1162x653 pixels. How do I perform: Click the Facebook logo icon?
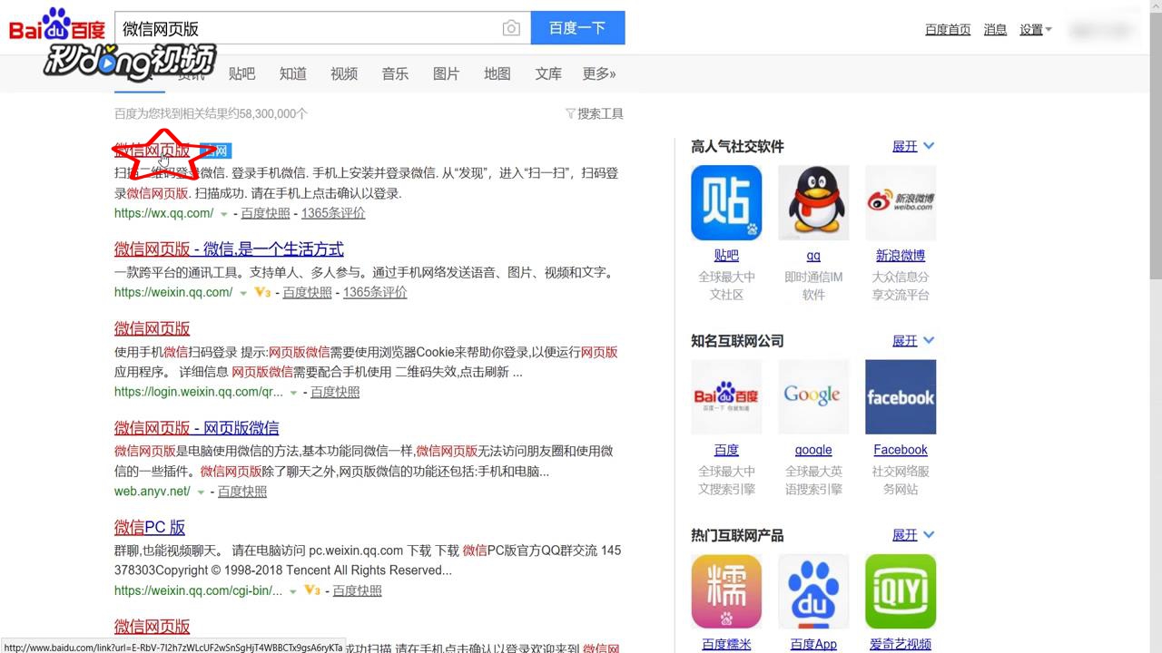(x=900, y=396)
